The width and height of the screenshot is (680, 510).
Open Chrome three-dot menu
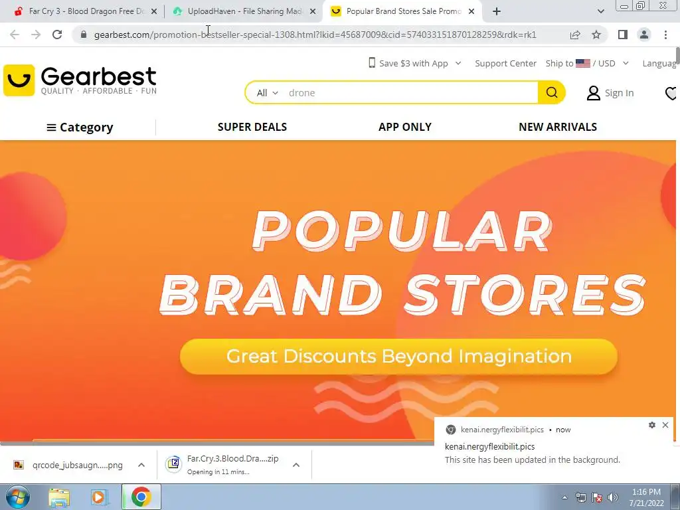[665, 35]
